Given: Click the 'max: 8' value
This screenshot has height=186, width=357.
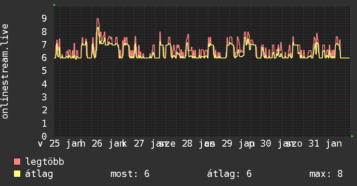Looking at the screenshot, I should 326,174.
